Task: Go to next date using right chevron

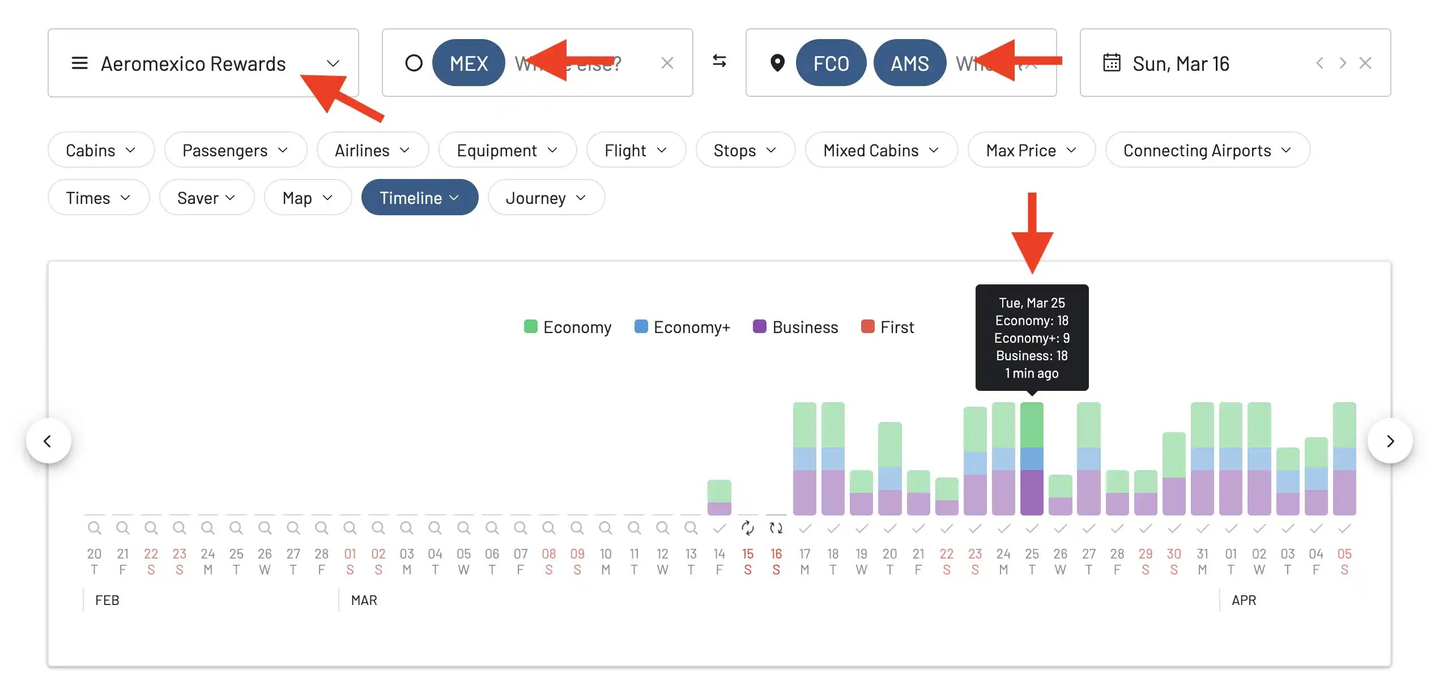Action: coord(1342,63)
